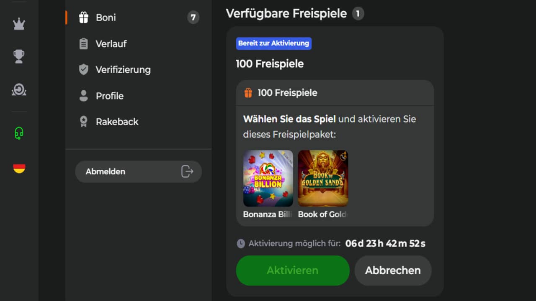Select Profile in the account menu
This screenshot has height=301, width=536.
[109, 96]
